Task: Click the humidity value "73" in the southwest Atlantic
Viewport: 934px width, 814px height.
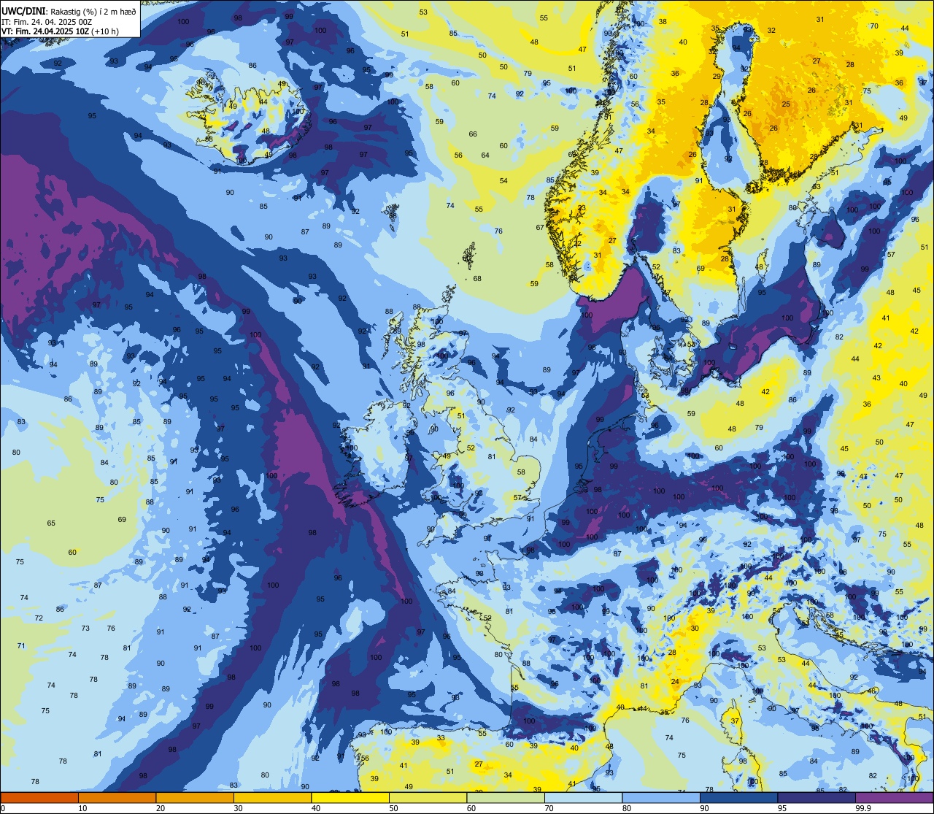Action: pyautogui.click(x=85, y=629)
